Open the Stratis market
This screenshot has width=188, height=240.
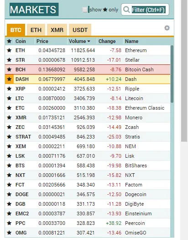[88, 137]
